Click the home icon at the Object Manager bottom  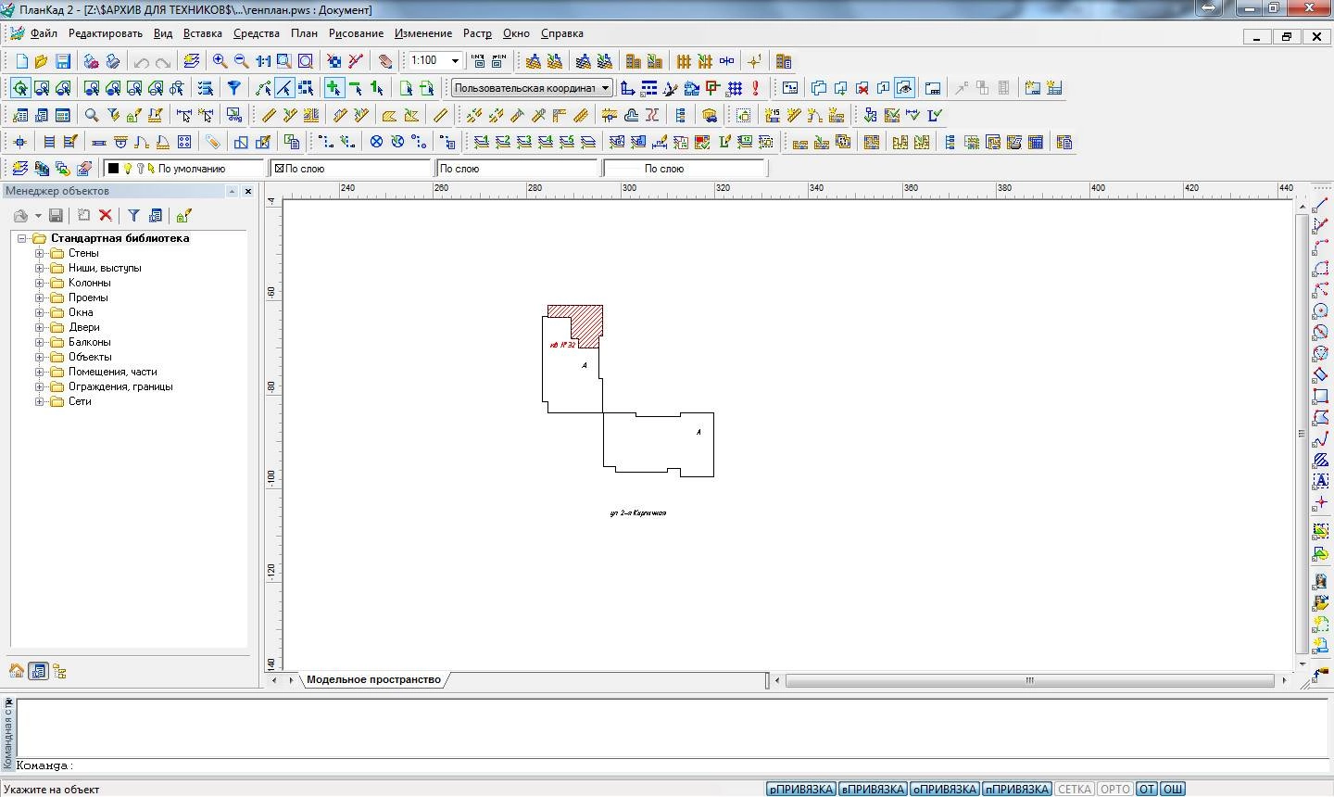(x=17, y=671)
